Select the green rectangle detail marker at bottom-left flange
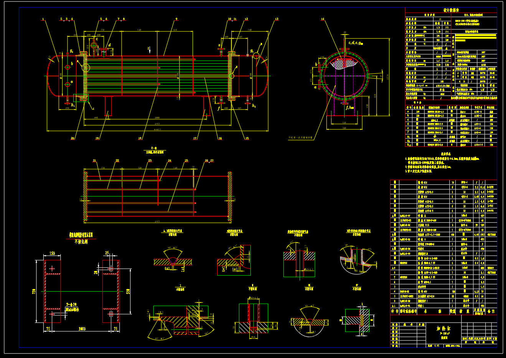506x358 pixels. point(86,98)
